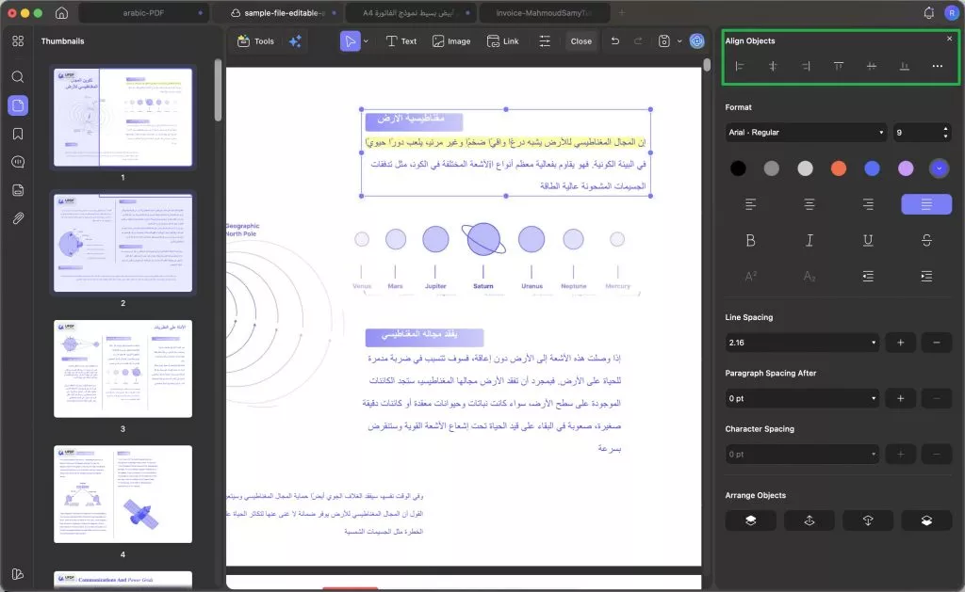This screenshot has height=592, width=965.
Task: Toggle strikethrough on selected text
Action: (x=926, y=240)
